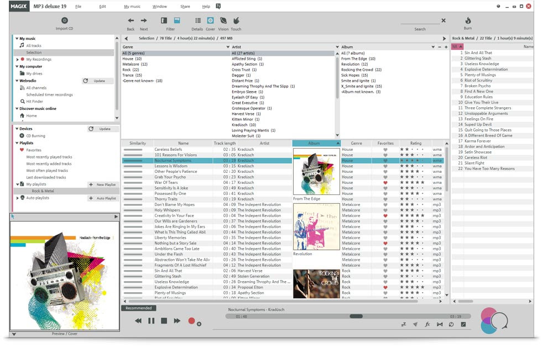Favorite the War Of Tears heart
The height and width of the screenshot is (348, 543).
(385, 183)
